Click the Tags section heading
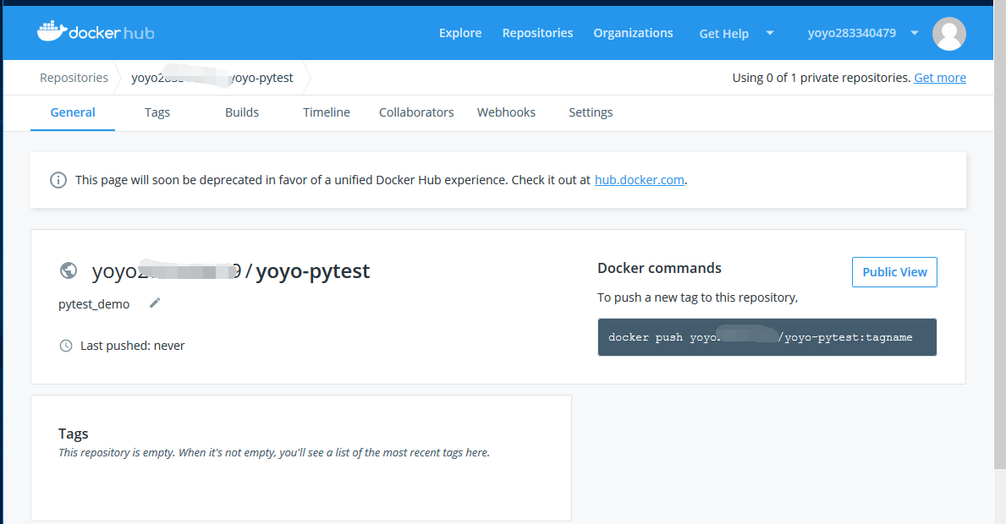The height and width of the screenshot is (524, 1006). coord(73,434)
